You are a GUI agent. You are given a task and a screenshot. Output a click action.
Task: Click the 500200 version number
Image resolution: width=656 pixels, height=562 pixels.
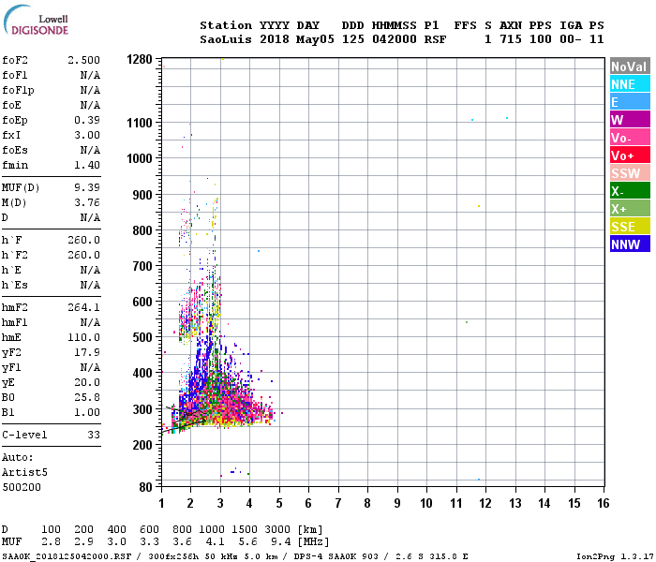click(22, 488)
